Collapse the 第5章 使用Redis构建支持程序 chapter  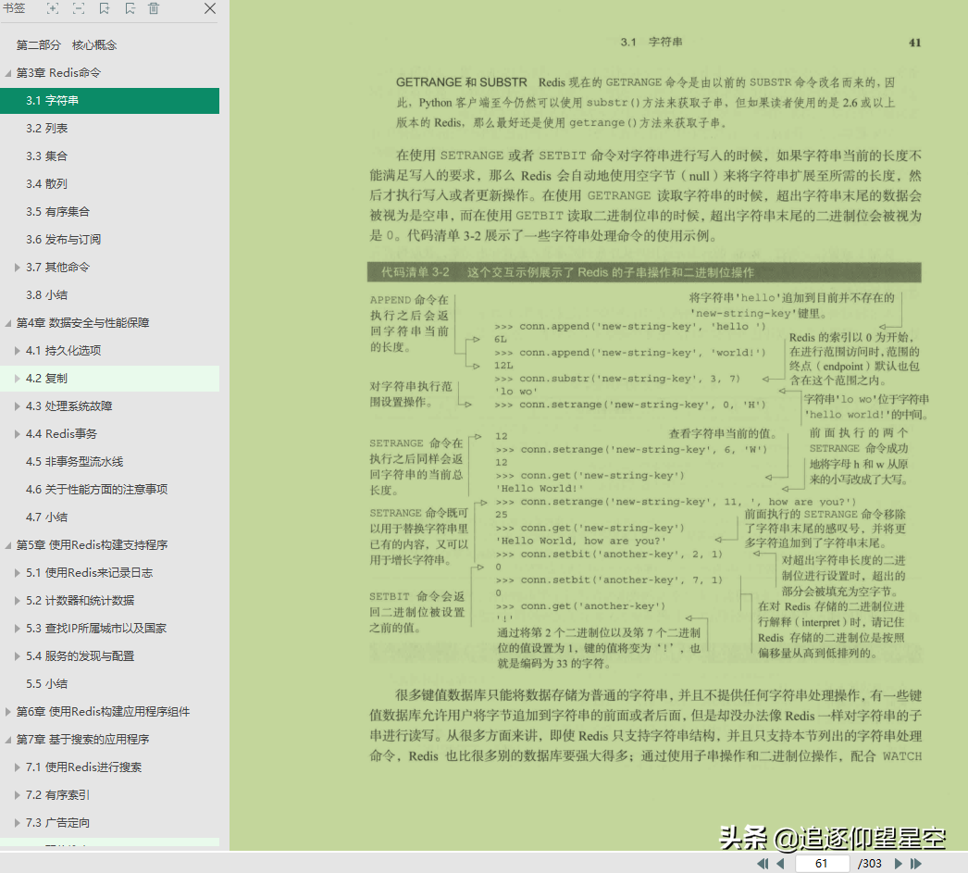point(8,546)
